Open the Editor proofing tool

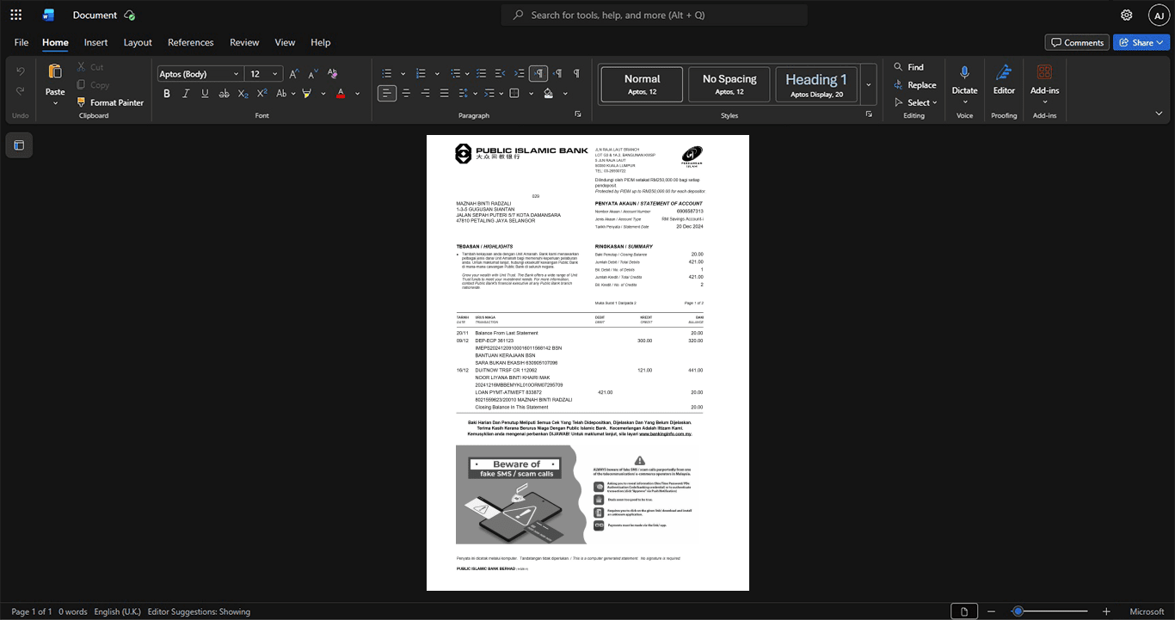(x=1004, y=80)
